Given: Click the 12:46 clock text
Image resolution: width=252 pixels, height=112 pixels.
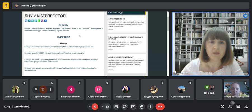Looking at the screenshot, I should [x=7, y=106].
